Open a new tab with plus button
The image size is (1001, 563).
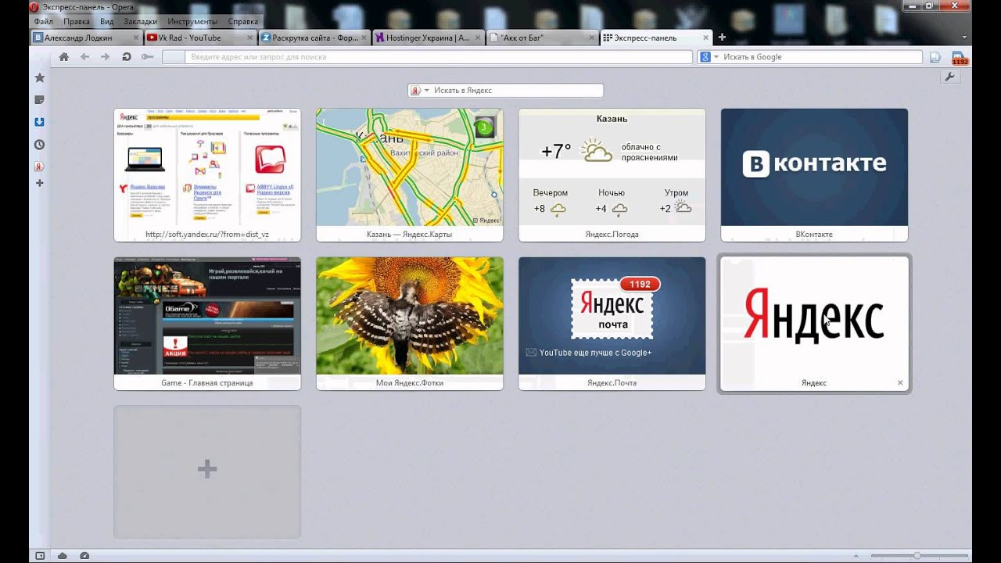pos(722,37)
